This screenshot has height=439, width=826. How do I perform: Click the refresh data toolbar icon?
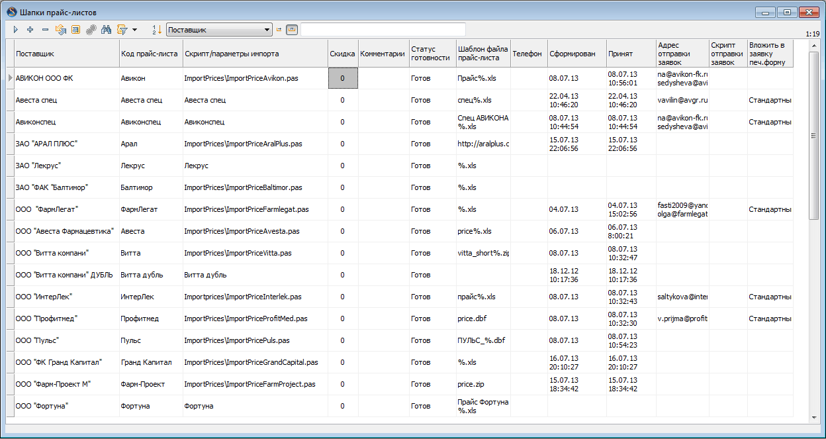click(x=61, y=30)
